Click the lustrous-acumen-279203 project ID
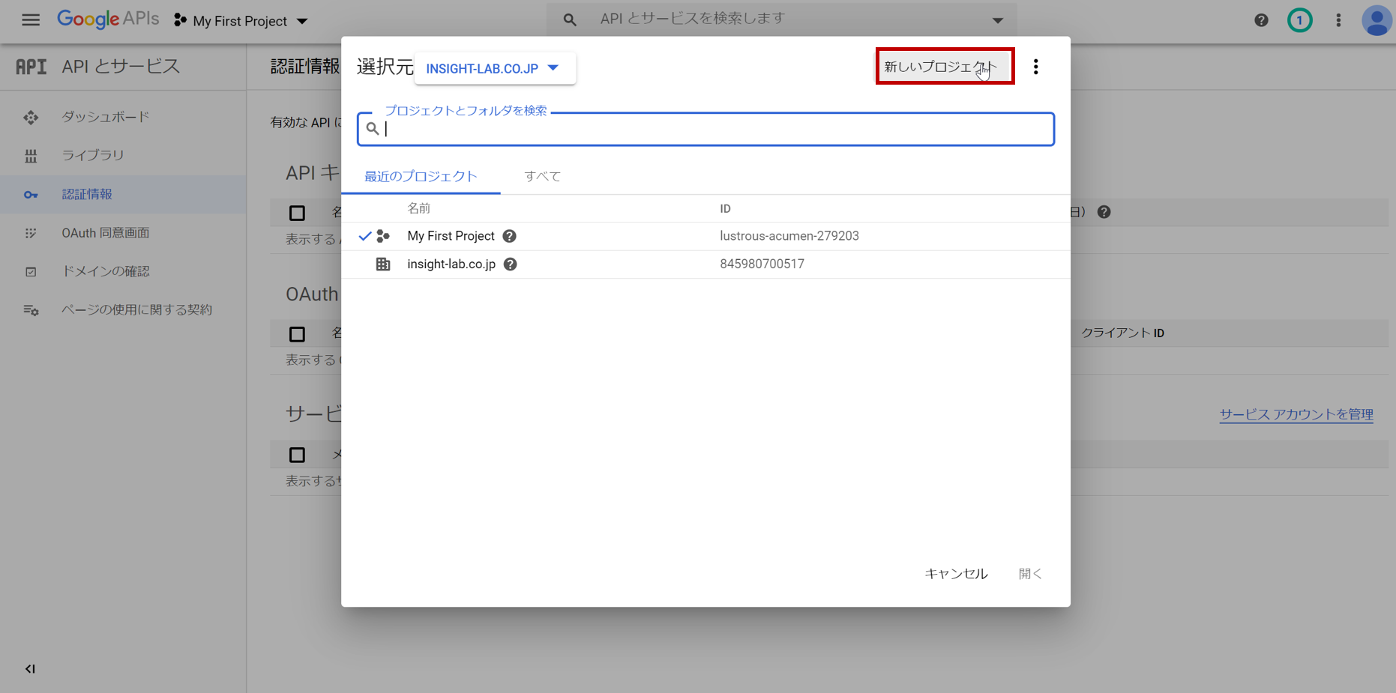The width and height of the screenshot is (1396, 693). point(789,236)
